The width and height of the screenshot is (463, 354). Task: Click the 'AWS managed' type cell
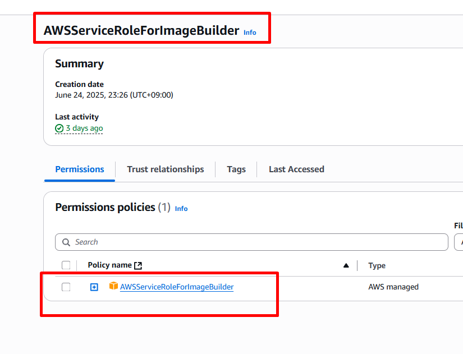393,287
